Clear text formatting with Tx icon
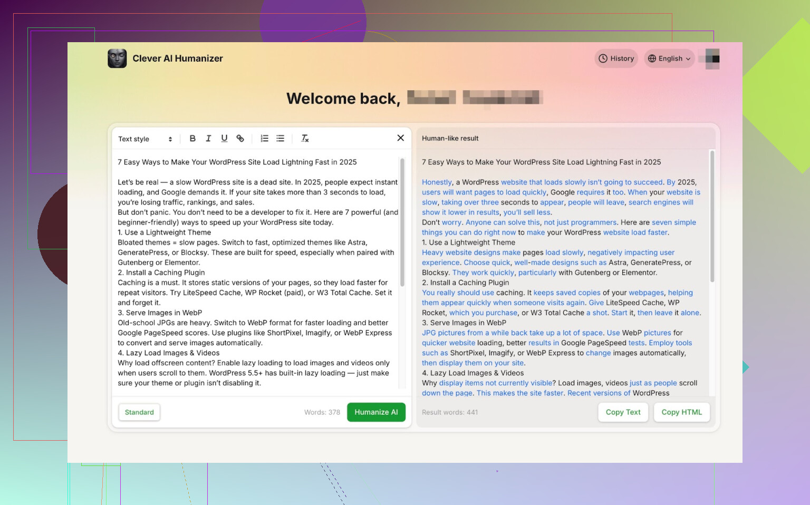810x505 pixels. pyautogui.click(x=305, y=138)
